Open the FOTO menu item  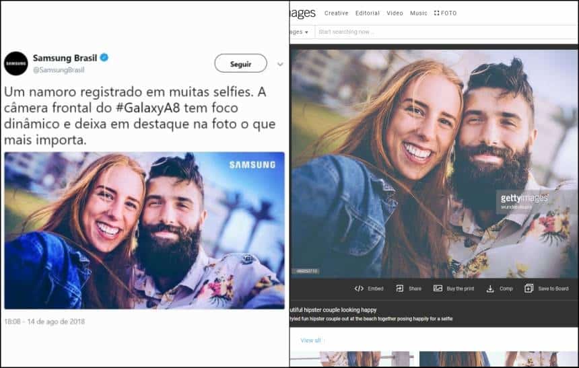coord(445,13)
